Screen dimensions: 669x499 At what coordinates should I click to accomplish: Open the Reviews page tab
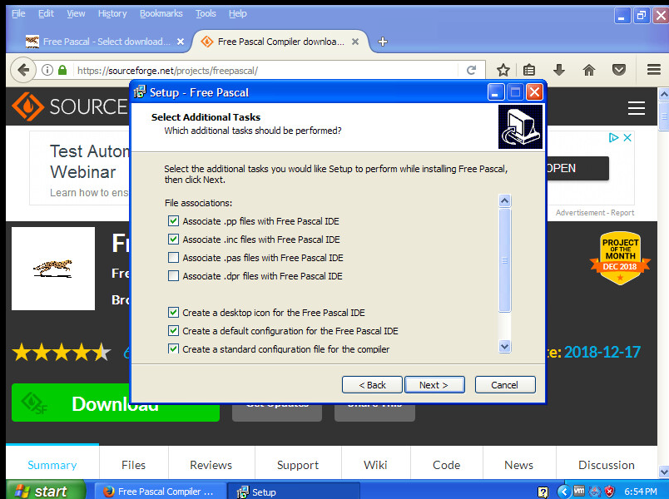click(x=211, y=465)
